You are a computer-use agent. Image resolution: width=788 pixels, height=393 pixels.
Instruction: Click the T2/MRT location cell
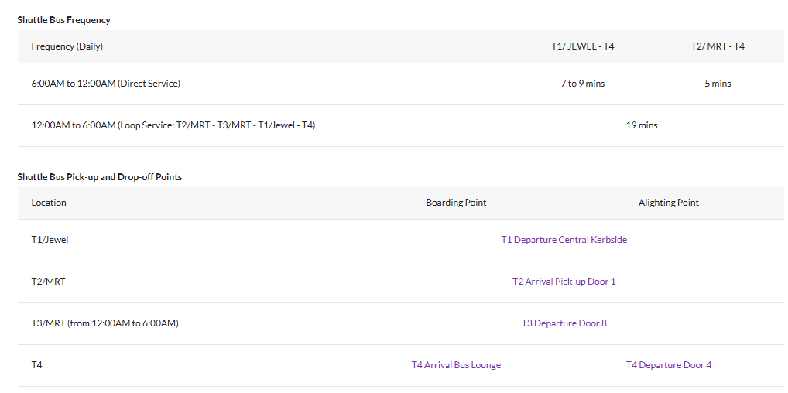pyautogui.click(x=49, y=282)
